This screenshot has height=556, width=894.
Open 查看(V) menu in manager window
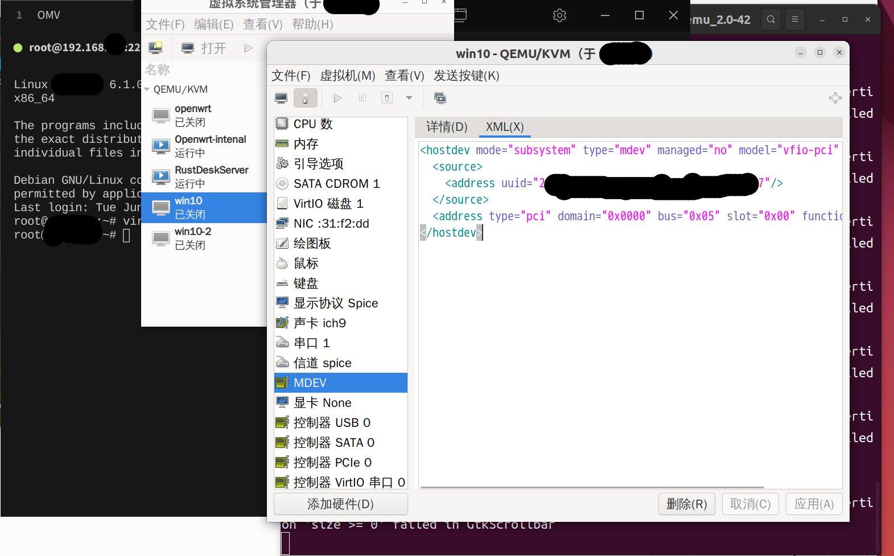262,24
